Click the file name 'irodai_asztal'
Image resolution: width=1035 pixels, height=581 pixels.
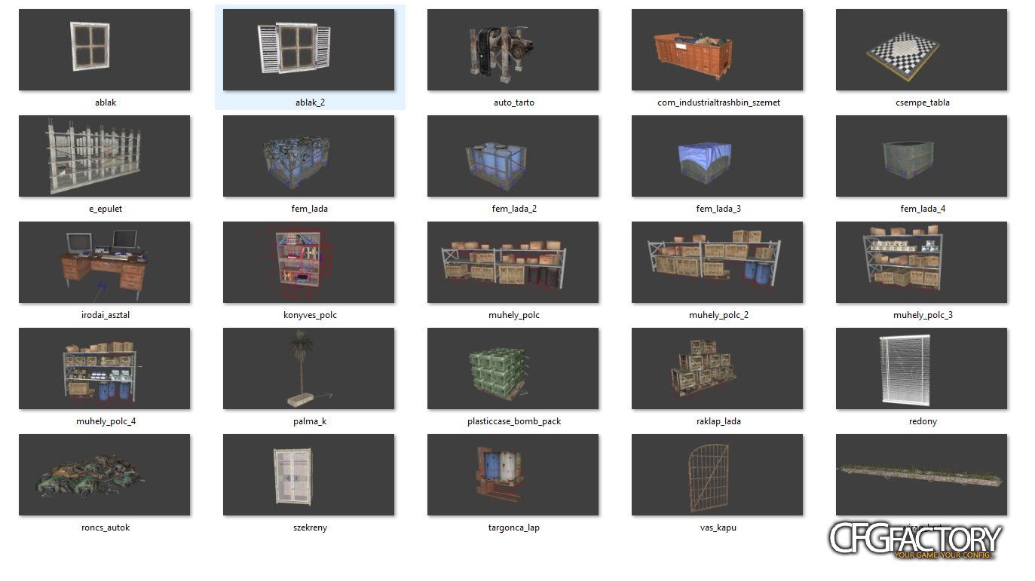106,315
